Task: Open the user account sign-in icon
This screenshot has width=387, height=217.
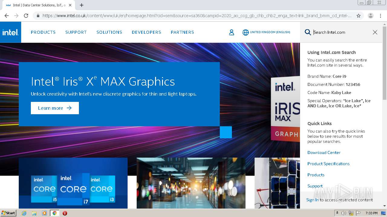Action: [x=232, y=32]
